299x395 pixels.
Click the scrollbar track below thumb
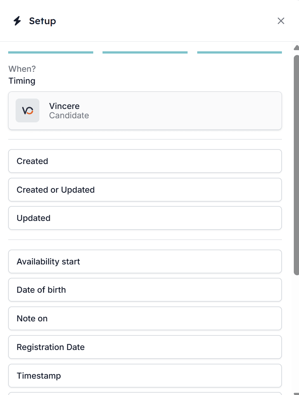click(296, 333)
